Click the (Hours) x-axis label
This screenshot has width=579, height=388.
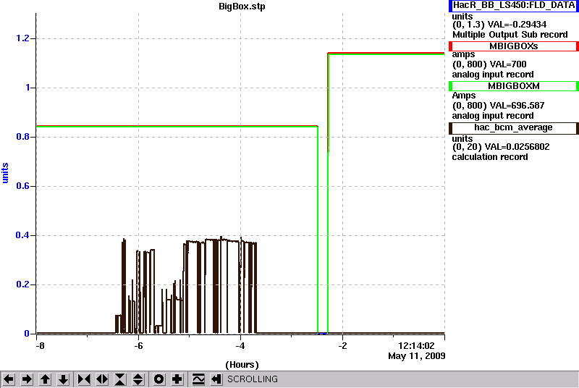242,365
